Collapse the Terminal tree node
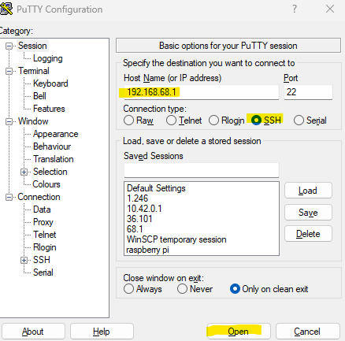The image size is (345, 341). pos(9,72)
